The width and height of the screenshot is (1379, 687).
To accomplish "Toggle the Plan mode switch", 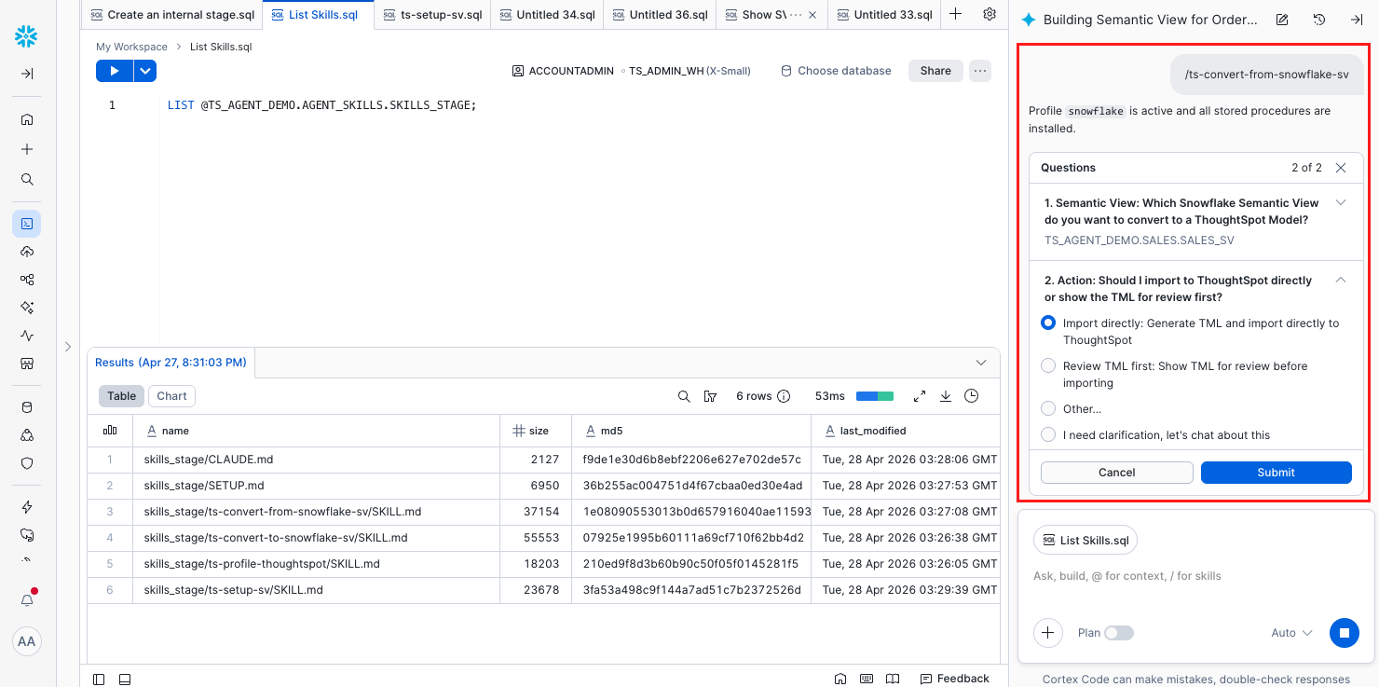I will pyautogui.click(x=1119, y=633).
